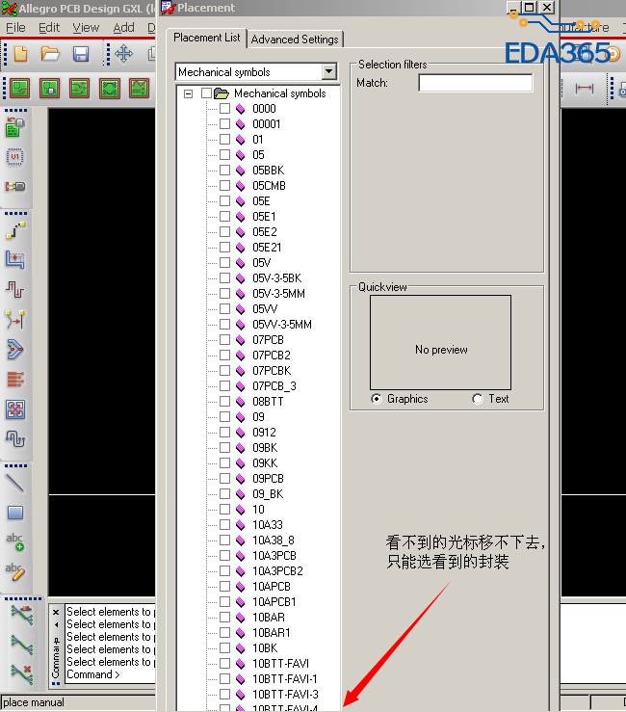The height and width of the screenshot is (712, 626).
Task: Check the 09KK symbol checkbox
Action: point(224,462)
